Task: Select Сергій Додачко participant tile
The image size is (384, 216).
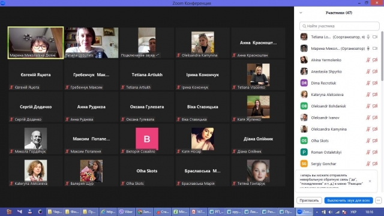Action: (36, 107)
